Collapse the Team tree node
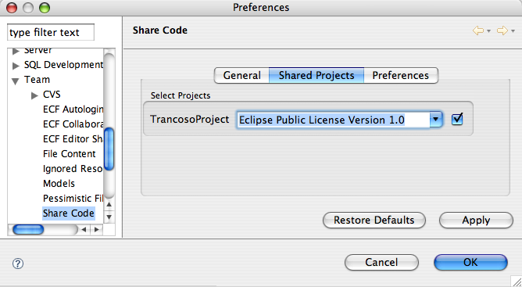Screen dimensions: 522x287 point(16,81)
